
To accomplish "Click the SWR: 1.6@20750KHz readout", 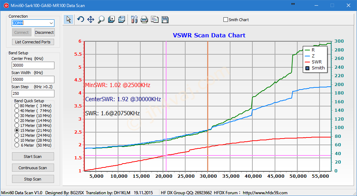I will click(112, 113).
